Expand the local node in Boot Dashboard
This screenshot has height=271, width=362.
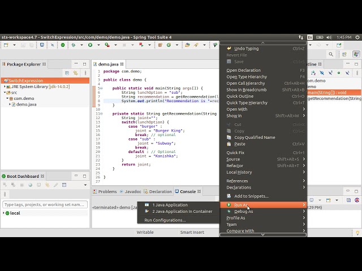pos(3,213)
